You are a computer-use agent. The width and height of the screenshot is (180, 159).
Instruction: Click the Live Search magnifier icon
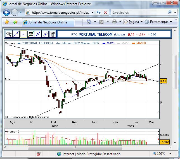(x=169, y=12)
